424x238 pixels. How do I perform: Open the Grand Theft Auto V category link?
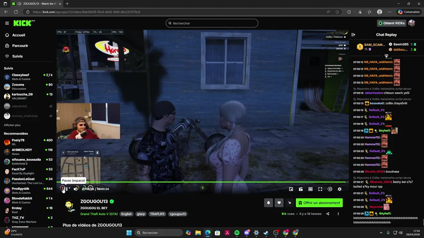pos(99,214)
